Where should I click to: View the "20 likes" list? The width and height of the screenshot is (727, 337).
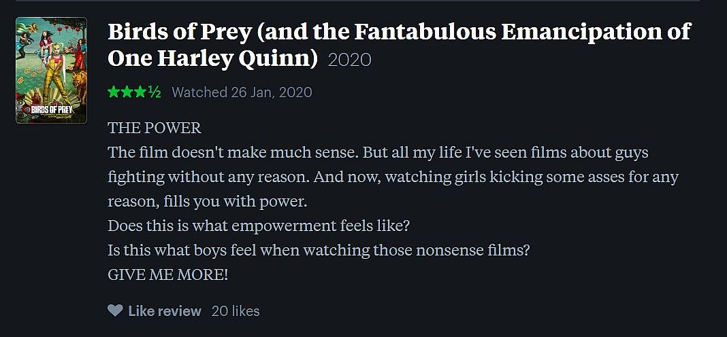[236, 311]
